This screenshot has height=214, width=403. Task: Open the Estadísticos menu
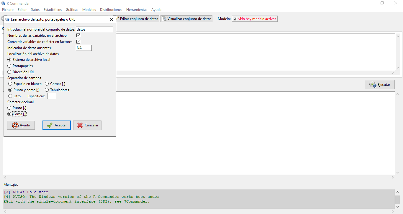(53, 10)
